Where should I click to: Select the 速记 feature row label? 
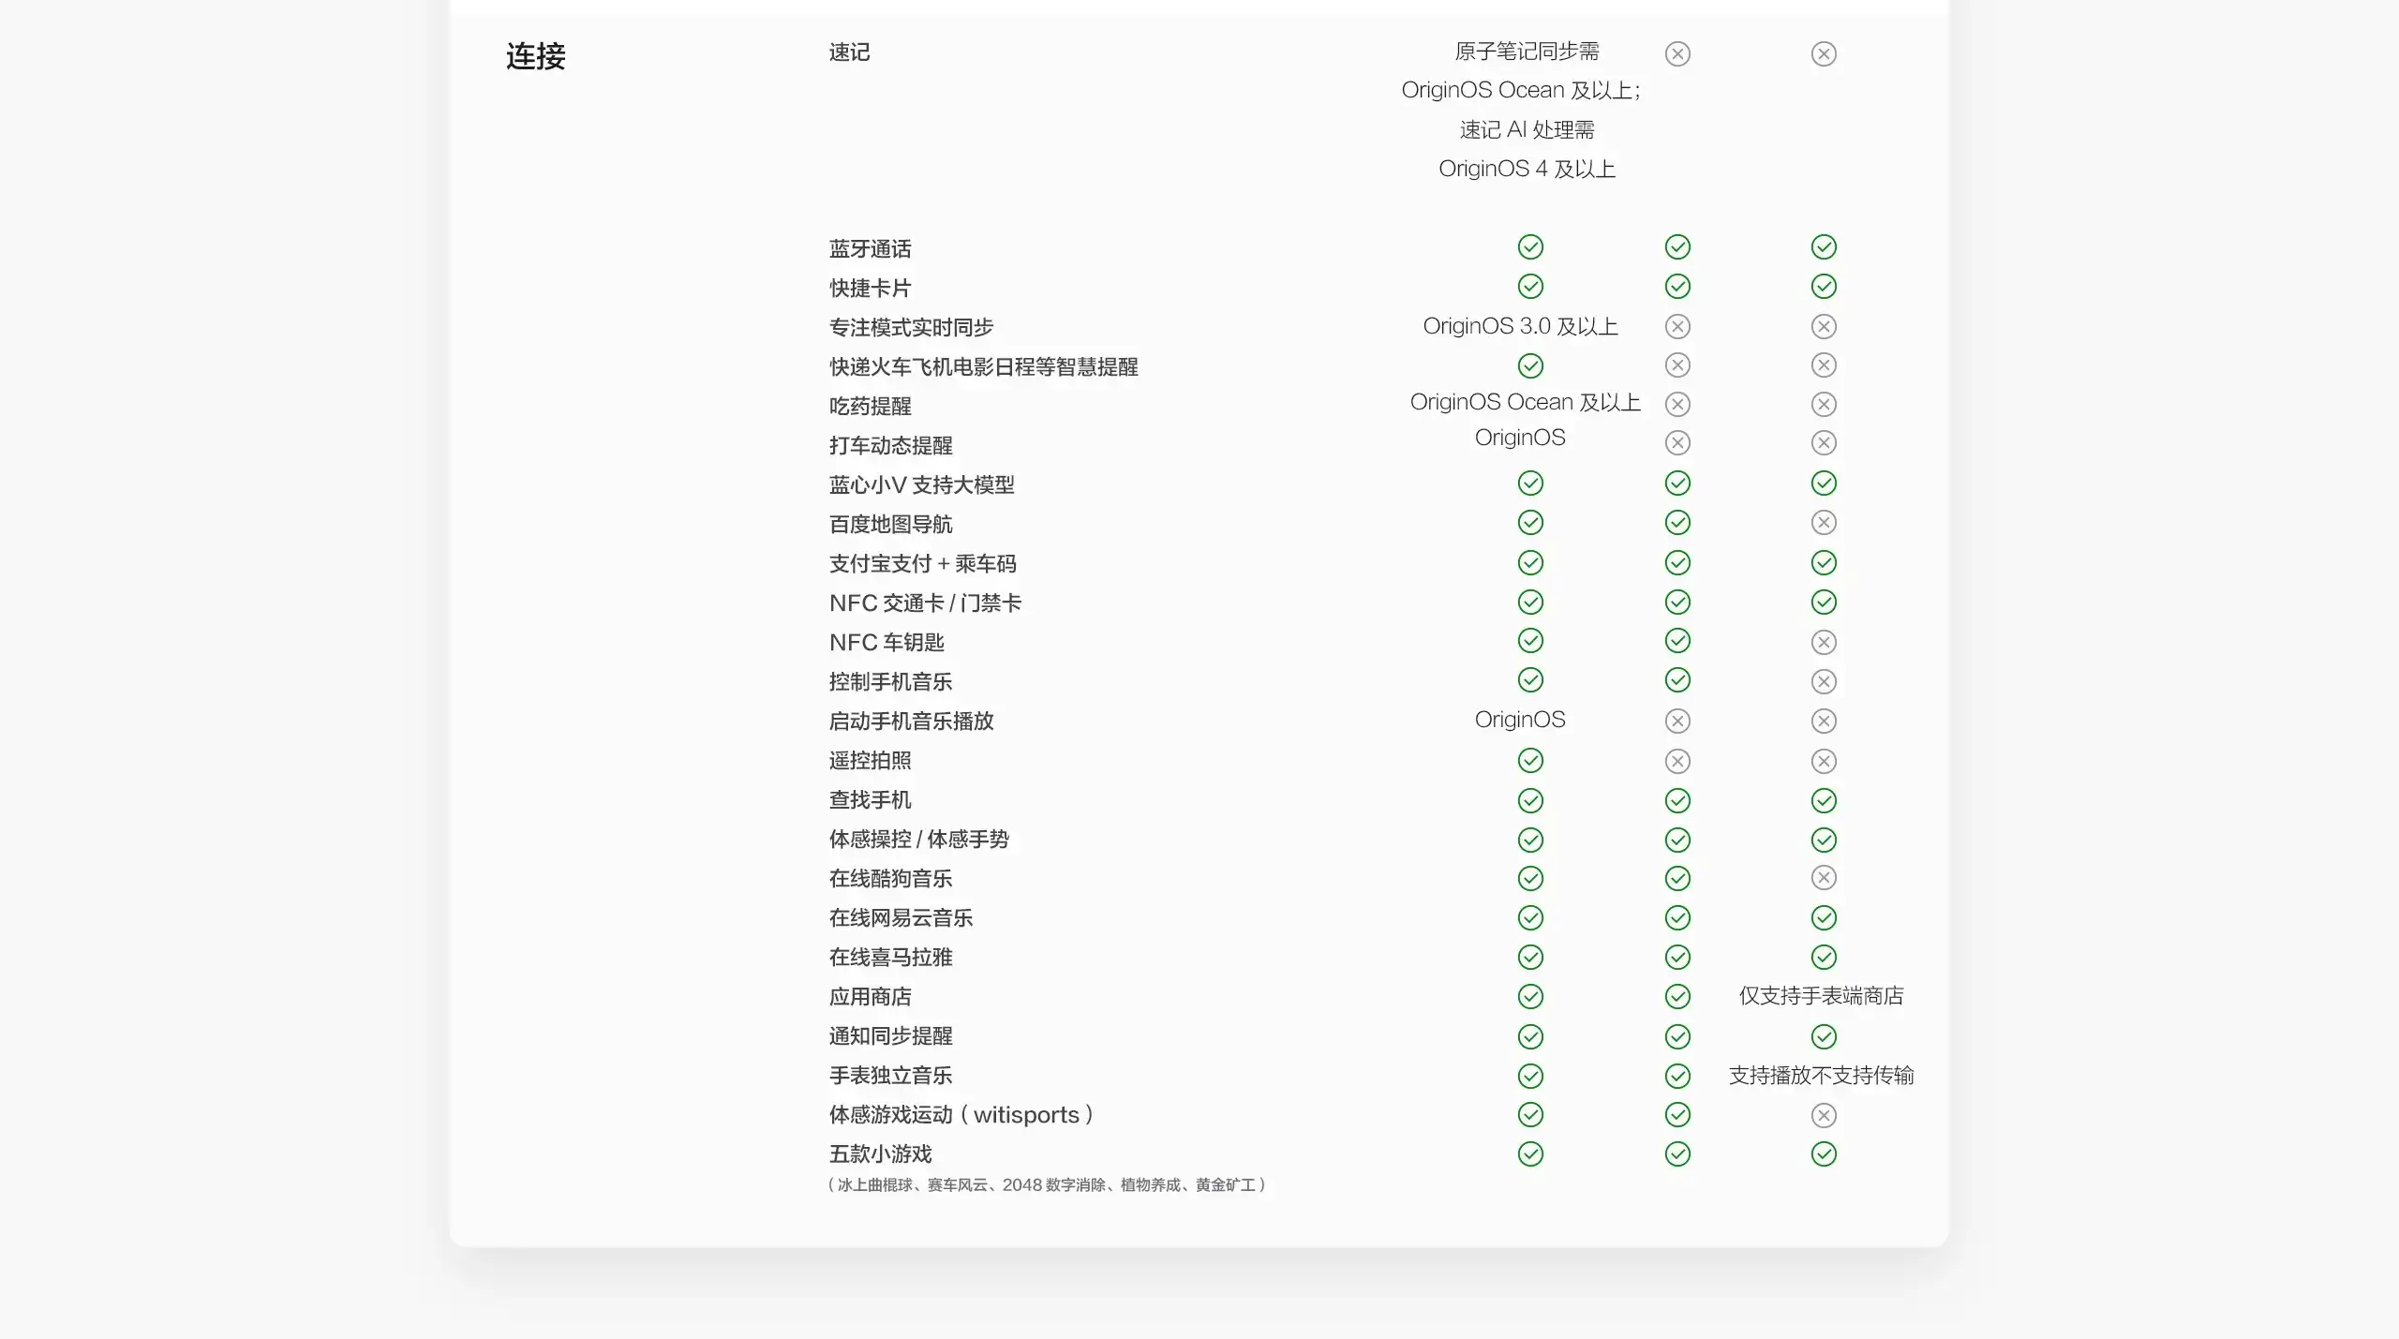(848, 52)
